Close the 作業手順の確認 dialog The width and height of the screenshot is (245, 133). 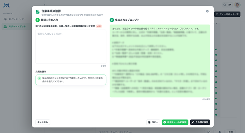click(x=207, y=11)
